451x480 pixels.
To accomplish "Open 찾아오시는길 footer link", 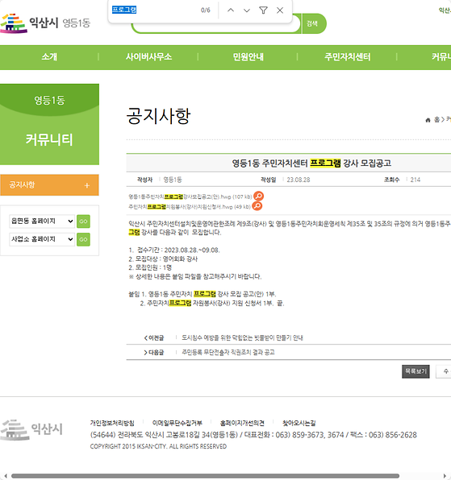I will click(299, 423).
